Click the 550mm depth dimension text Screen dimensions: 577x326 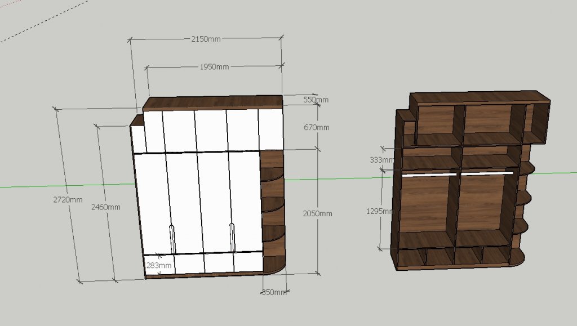click(316, 100)
